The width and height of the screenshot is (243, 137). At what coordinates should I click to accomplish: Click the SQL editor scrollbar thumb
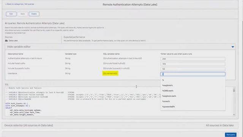tap(234, 91)
